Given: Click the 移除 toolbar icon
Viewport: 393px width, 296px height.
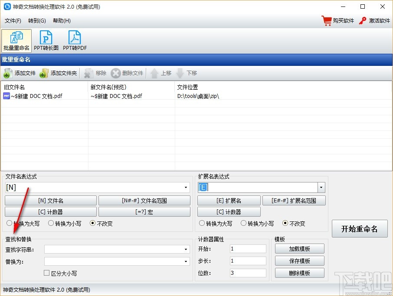Looking at the screenshot, I should coord(88,73).
